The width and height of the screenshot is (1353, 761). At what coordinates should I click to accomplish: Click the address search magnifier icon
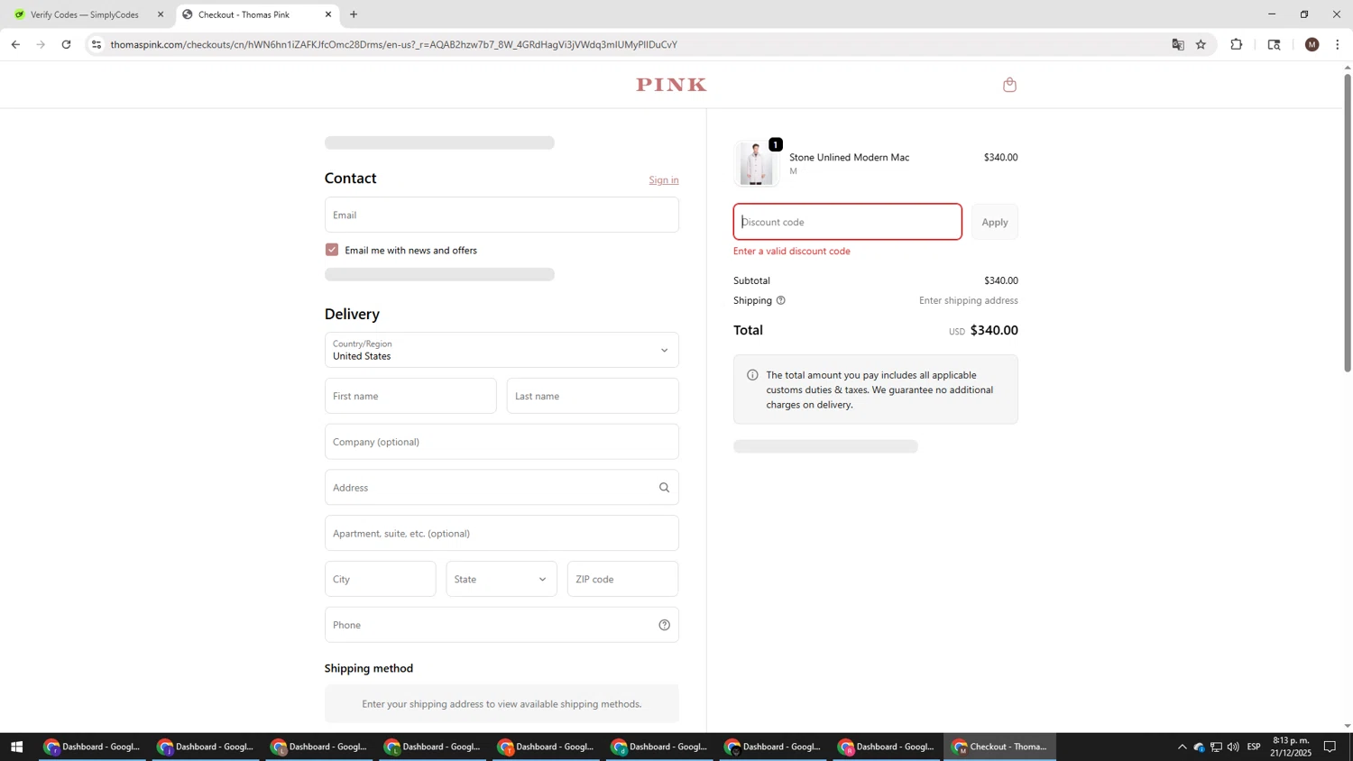click(664, 488)
